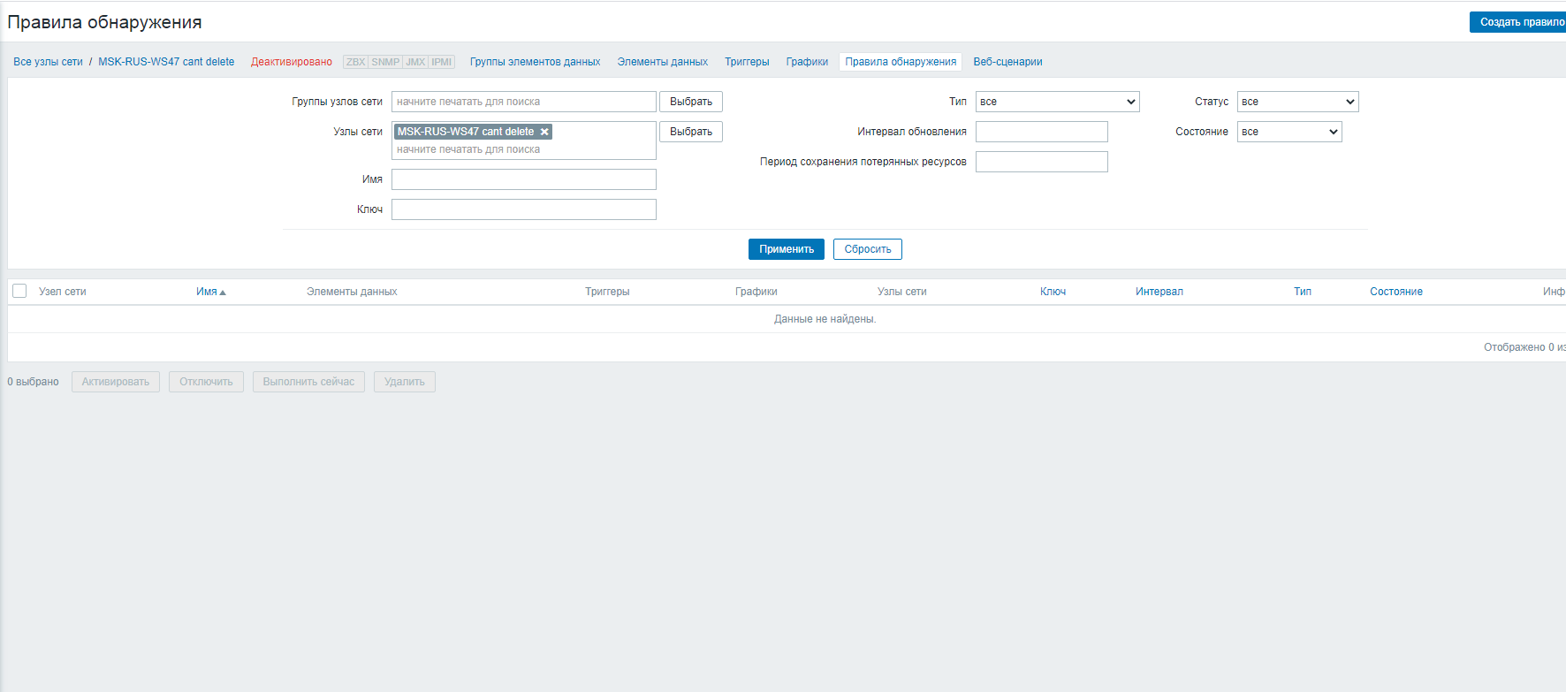Open the Элементы данных tab
The width and height of the screenshot is (1566, 692).
(x=662, y=62)
